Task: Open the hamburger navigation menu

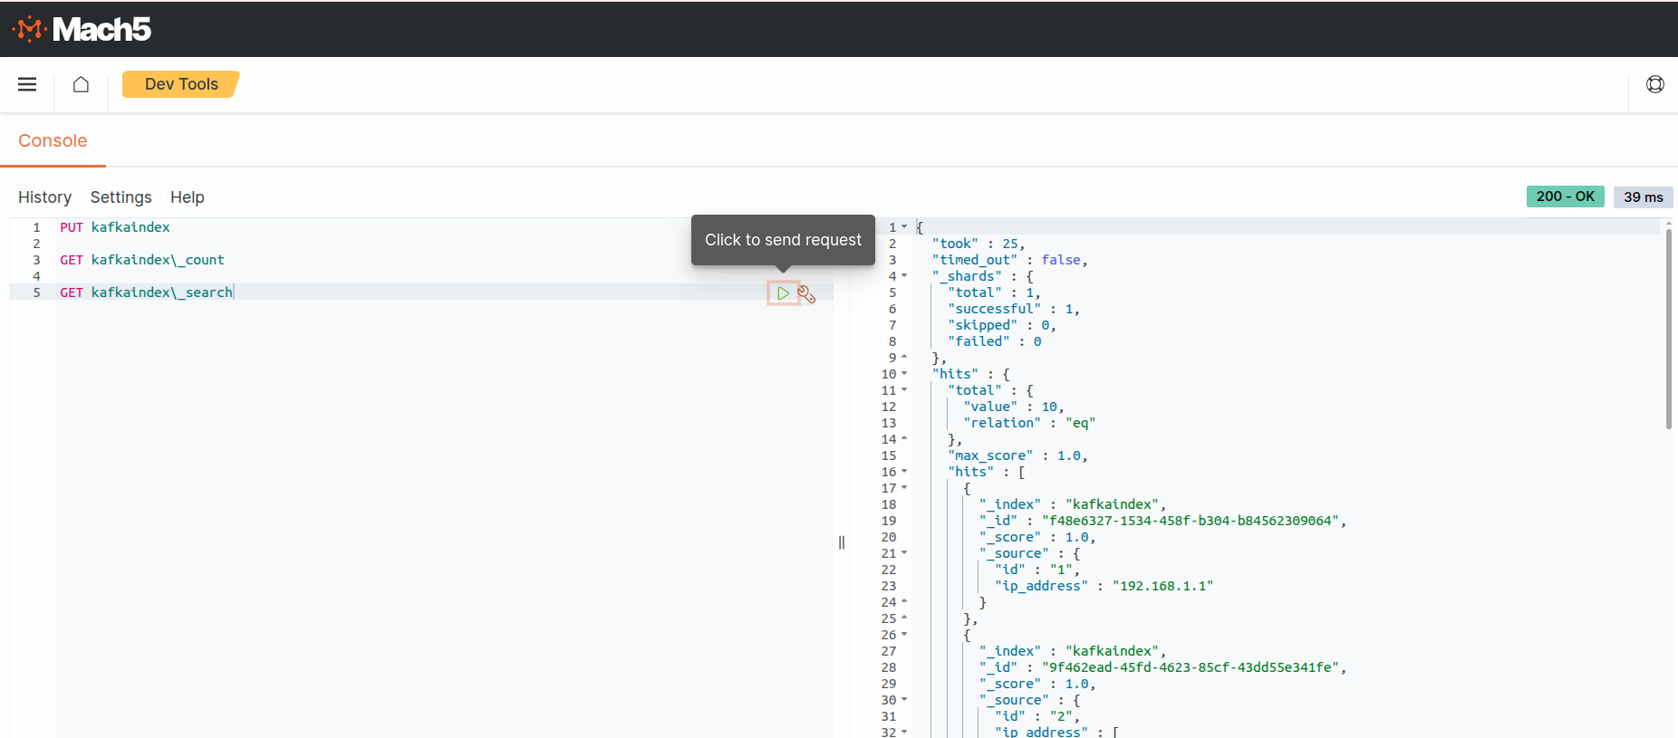Action: (x=27, y=84)
